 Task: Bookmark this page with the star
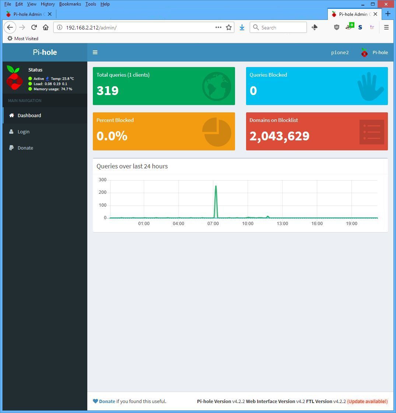(x=229, y=27)
